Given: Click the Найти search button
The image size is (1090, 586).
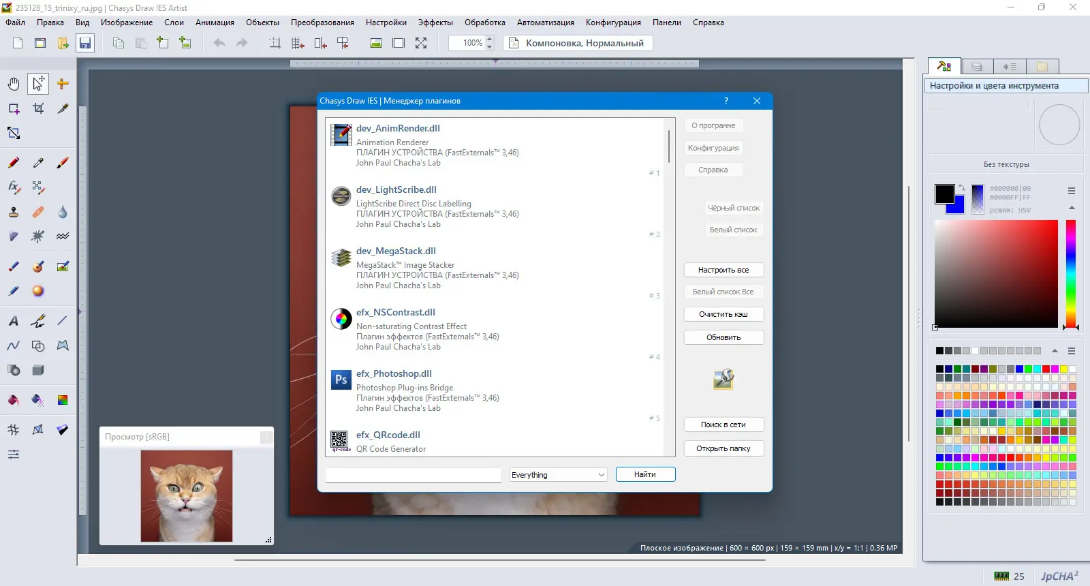Looking at the screenshot, I should (x=645, y=474).
